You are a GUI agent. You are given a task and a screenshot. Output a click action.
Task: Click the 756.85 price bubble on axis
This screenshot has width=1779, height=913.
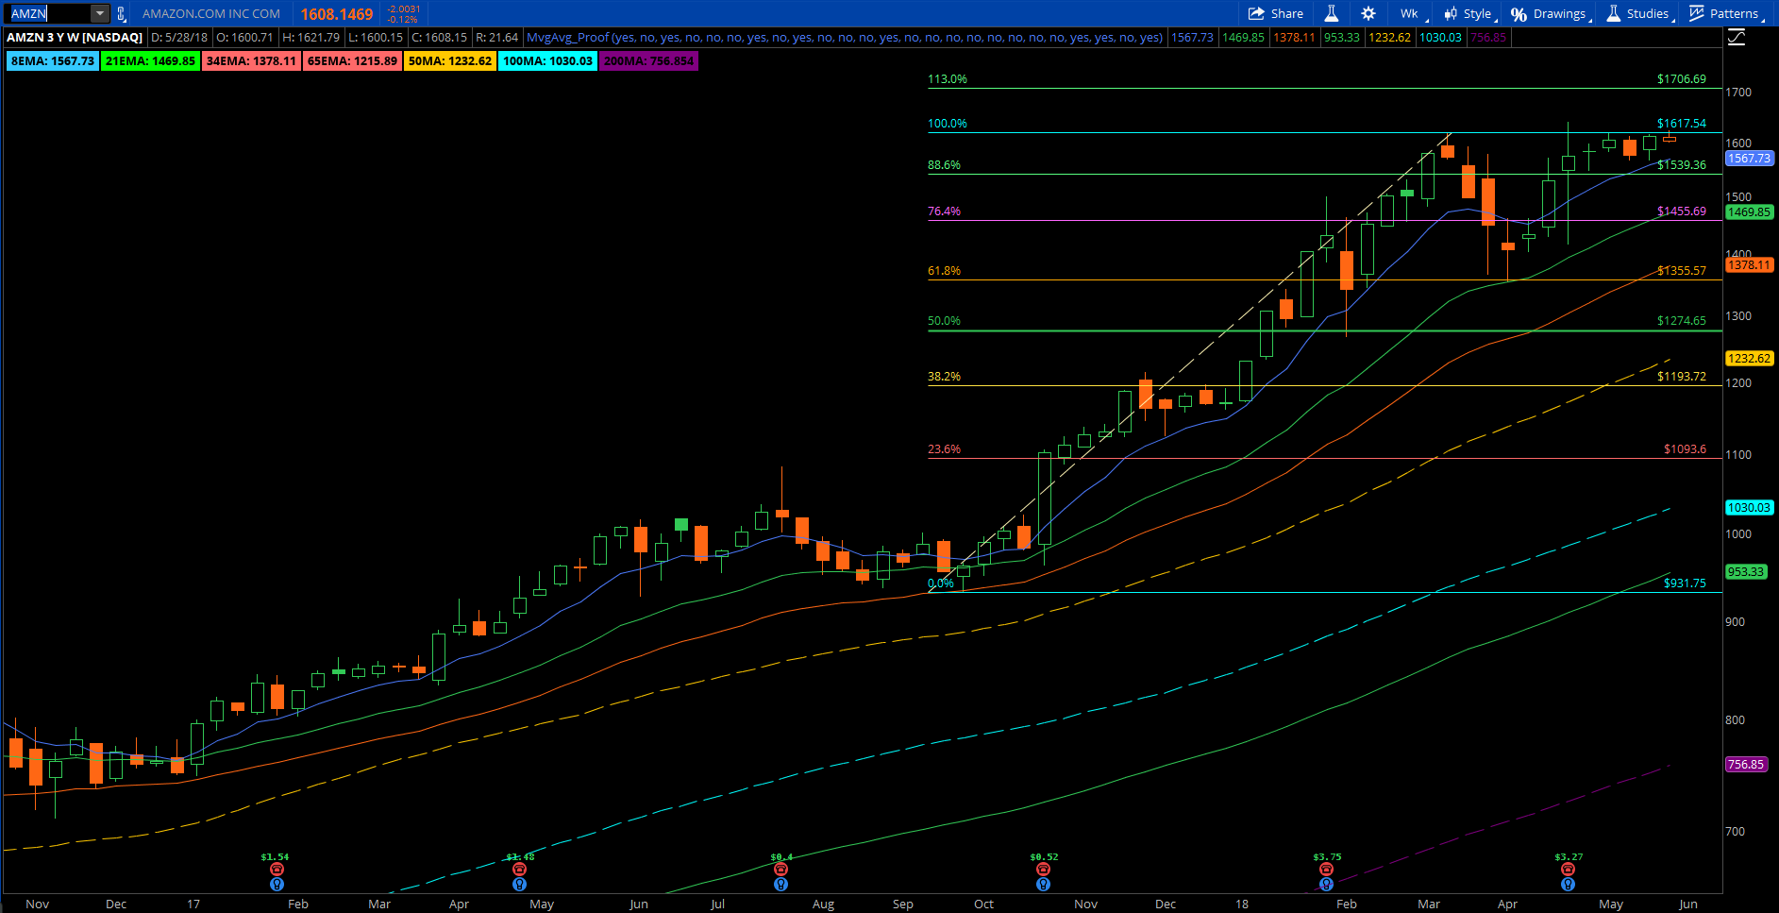point(1746,765)
